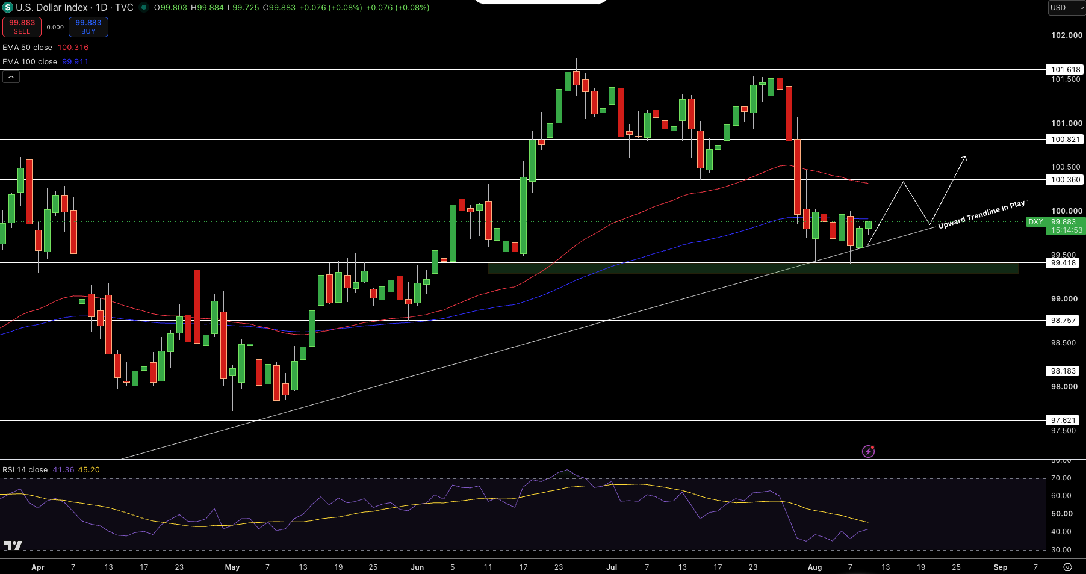
Task: Click the Apr label on time axis
Action: pyautogui.click(x=37, y=567)
